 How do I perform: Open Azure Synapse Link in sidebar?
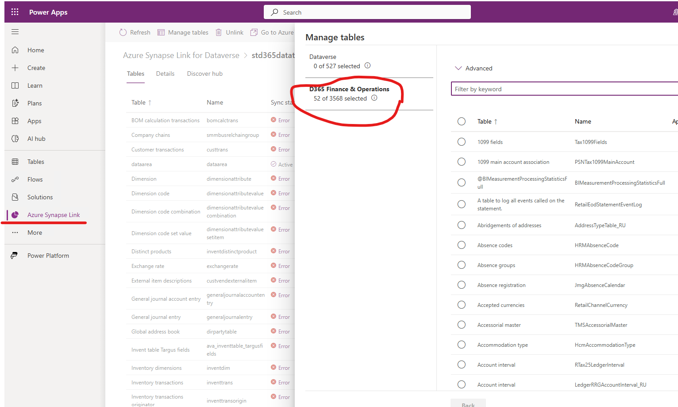[54, 215]
